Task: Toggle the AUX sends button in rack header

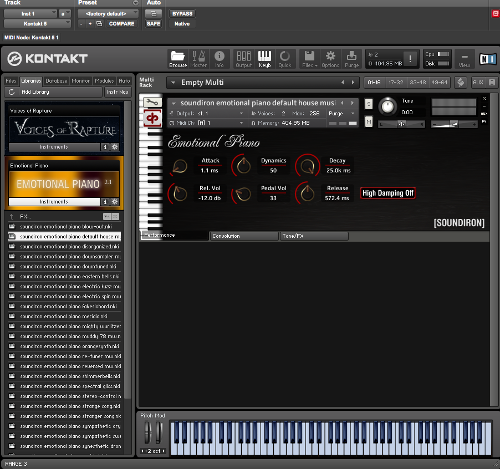Action: pyautogui.click(x=478, y=82)
